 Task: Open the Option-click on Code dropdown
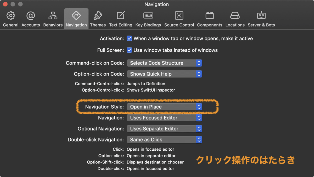pyautogui.click(x=164, y=74)
